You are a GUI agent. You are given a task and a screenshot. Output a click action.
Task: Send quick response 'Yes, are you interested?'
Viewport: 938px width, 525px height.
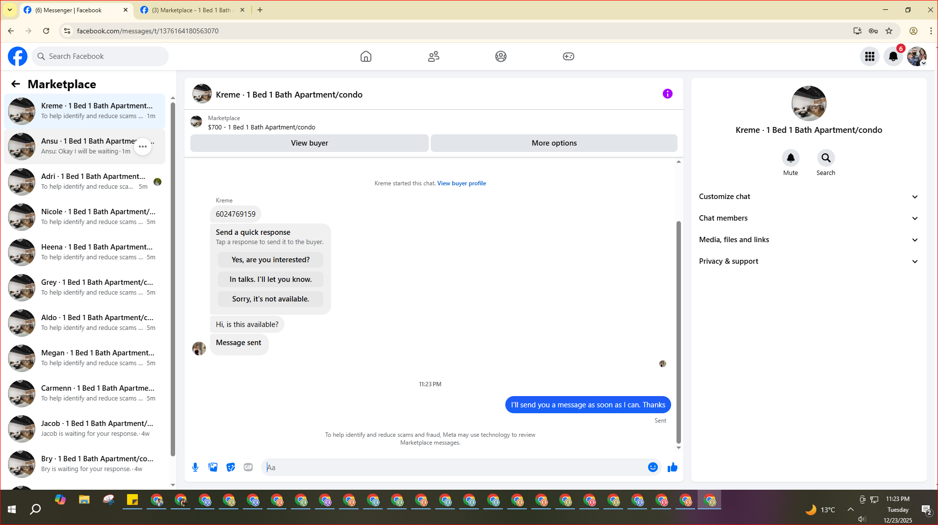click(270, 260)
